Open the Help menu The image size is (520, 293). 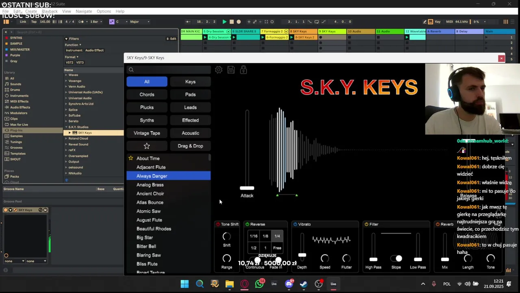120,11
